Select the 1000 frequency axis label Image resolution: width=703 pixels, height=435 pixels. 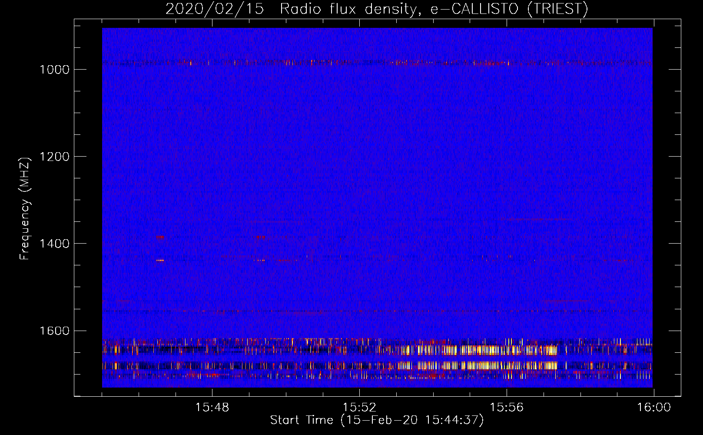tap(54, 70)
